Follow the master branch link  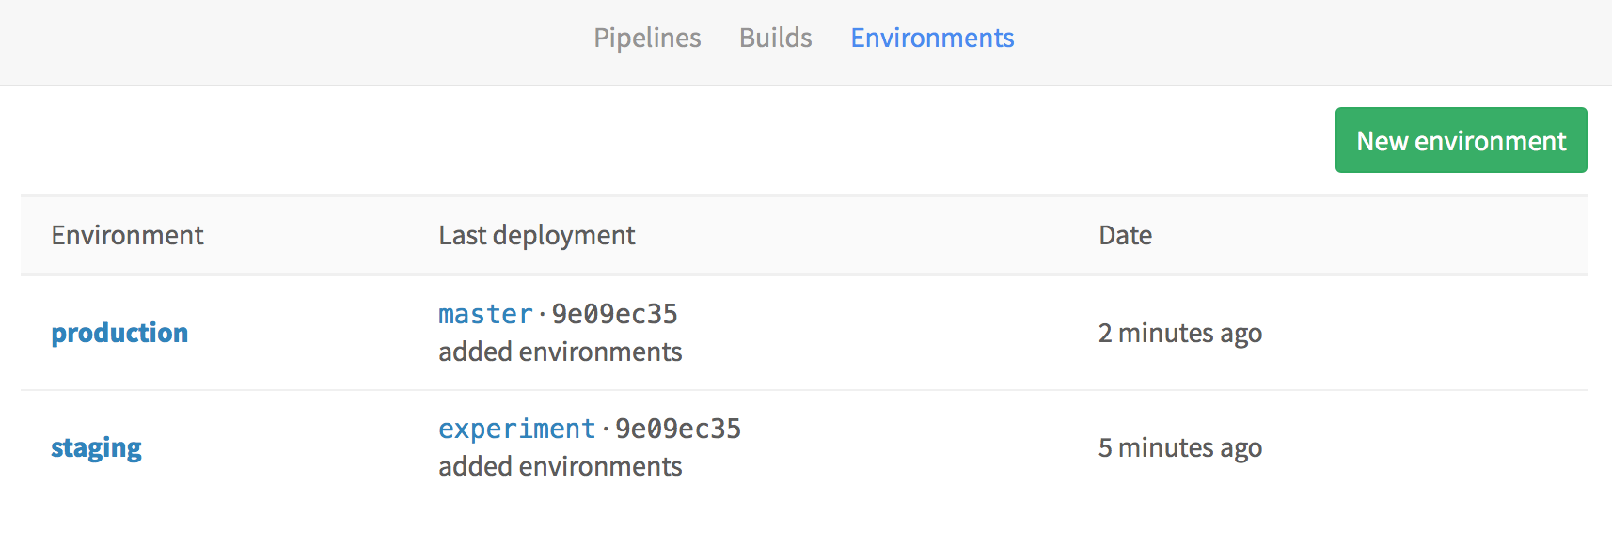click(485, 314)
